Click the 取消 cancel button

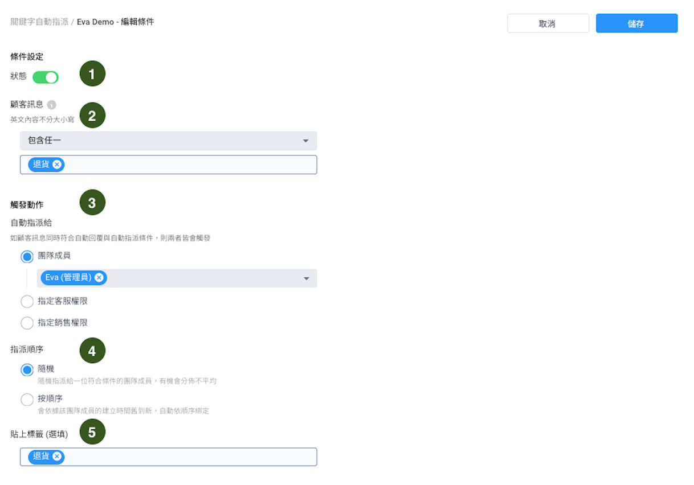click(548, 23)
